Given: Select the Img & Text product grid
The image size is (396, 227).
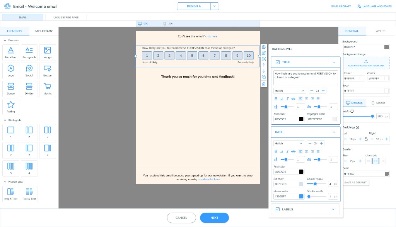Looking at the screenshot, I should 11,194.
